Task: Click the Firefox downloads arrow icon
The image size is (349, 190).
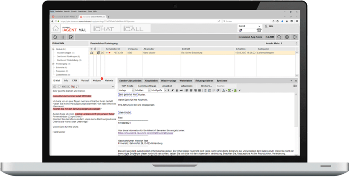Action: (x=282, y=21)
